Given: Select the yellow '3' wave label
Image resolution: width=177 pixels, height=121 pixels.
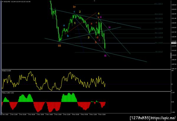Looking at the screenshot, I should pos(88,37).
